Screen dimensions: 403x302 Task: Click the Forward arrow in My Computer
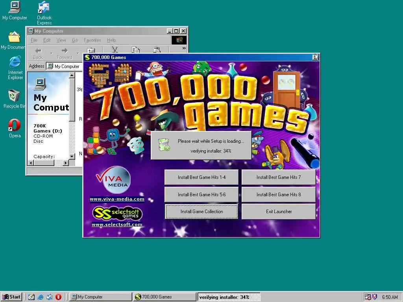65,53
